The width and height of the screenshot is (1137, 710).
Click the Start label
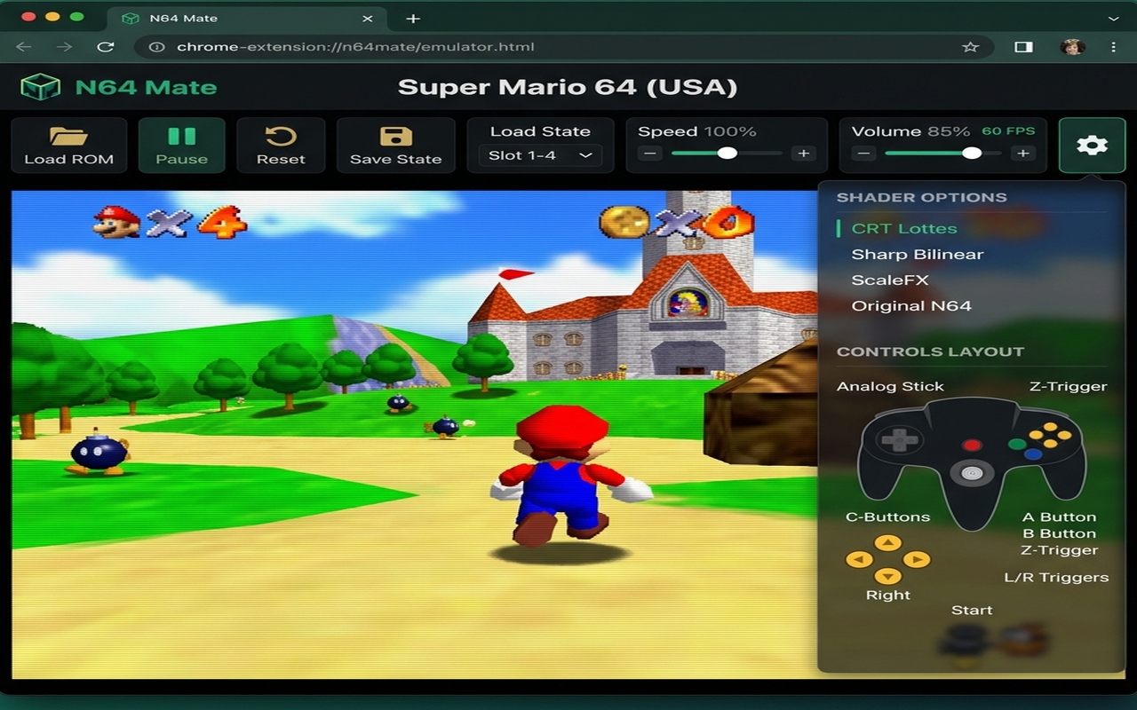tap(972, 610)
